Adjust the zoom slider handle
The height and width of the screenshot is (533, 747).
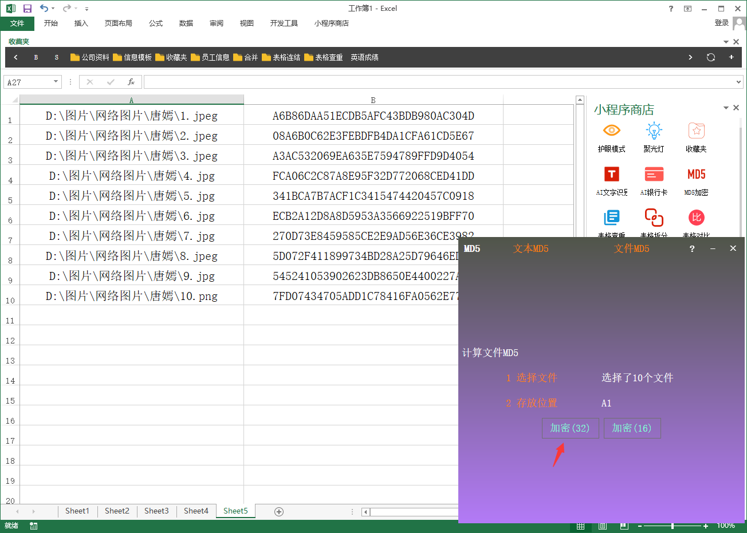pos(672,526)
